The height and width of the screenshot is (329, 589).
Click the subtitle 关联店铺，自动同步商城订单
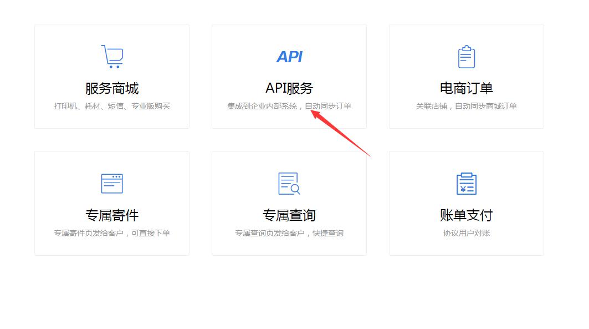[467, 106]
